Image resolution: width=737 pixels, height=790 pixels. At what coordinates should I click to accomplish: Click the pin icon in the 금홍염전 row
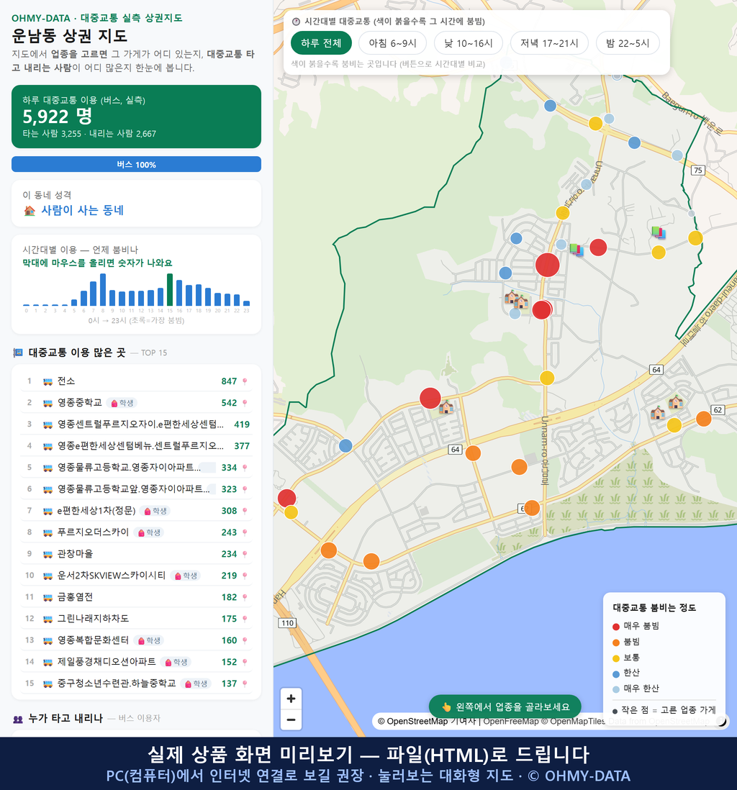(245, 598)
